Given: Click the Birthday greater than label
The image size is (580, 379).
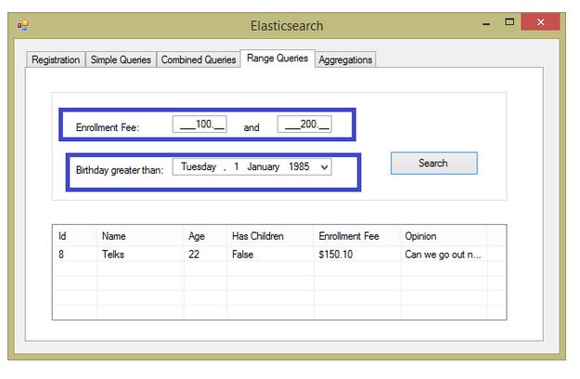Looking at the screenshot, I should coord(120,170).
